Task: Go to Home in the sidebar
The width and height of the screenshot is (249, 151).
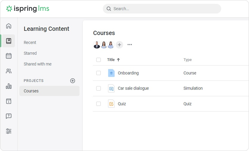Action: (9, 26)
